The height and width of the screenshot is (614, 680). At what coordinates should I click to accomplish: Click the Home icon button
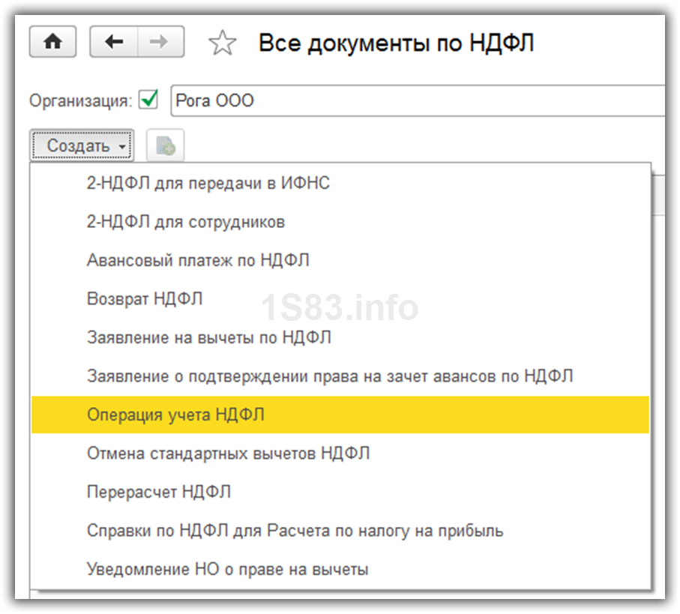(52, 43)
